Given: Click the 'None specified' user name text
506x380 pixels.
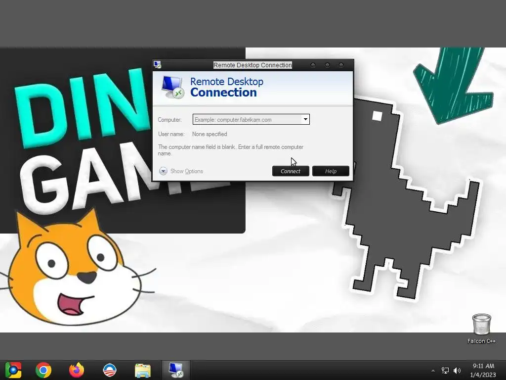Looking at the screenshot, I should [x=210, y=134].
